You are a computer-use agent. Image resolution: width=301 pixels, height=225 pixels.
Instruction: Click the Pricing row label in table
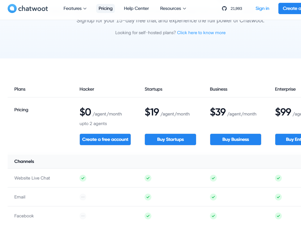[x=21, y=110]
